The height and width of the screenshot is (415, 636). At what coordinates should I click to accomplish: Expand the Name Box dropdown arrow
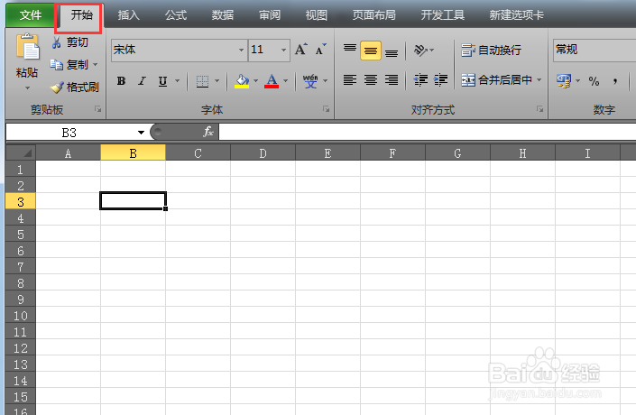[141, 133]
